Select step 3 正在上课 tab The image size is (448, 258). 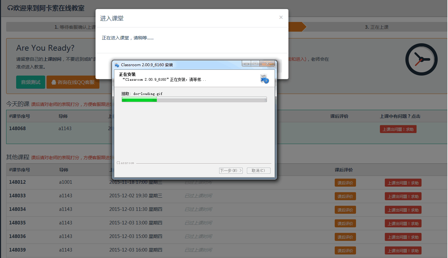point(376,27)
